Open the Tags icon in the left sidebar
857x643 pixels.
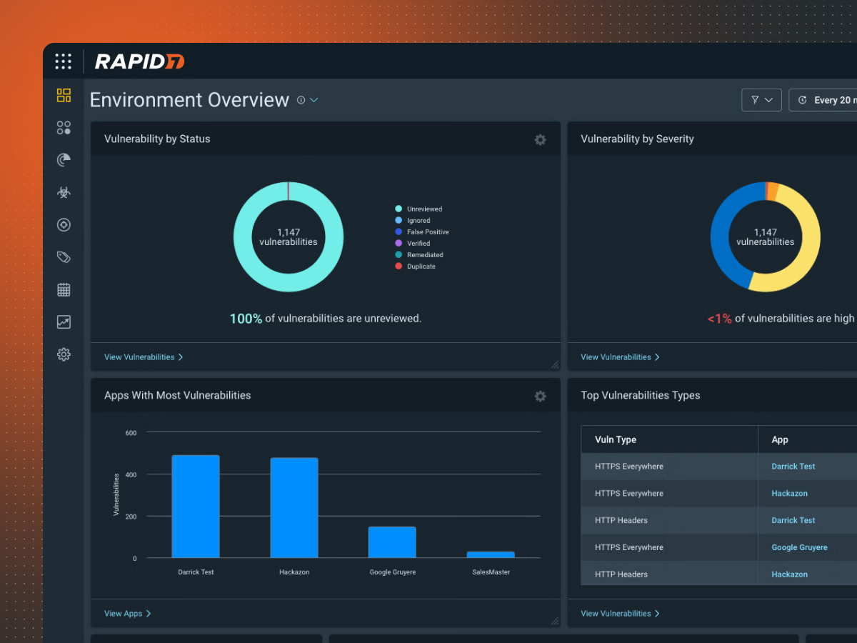64,256
